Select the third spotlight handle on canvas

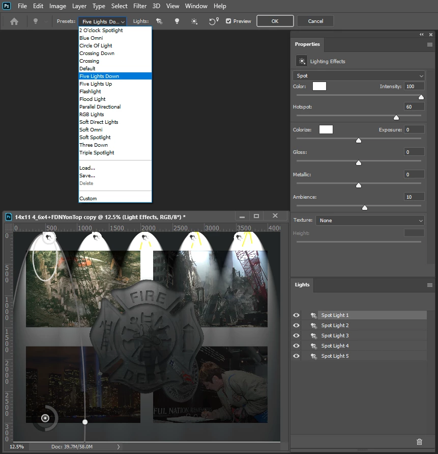(145, 238)
